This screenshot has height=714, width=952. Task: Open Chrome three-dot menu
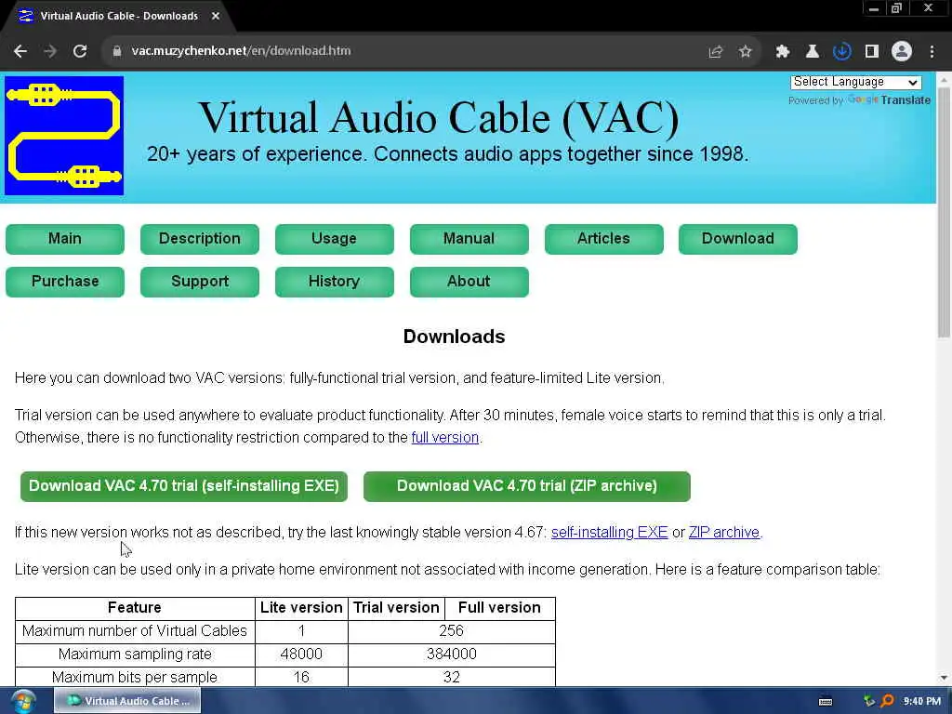point(932,52)
